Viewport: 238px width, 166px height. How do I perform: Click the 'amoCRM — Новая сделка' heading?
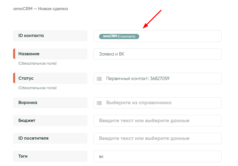coord(40,9)
